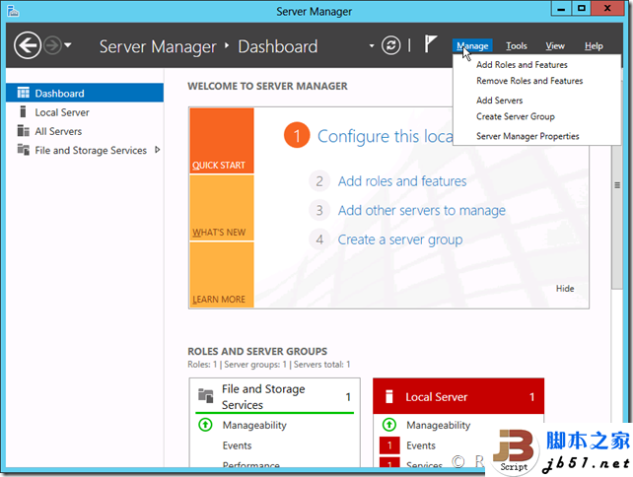
Task: Select Remove Roles and Features
Action: (529, 81)
